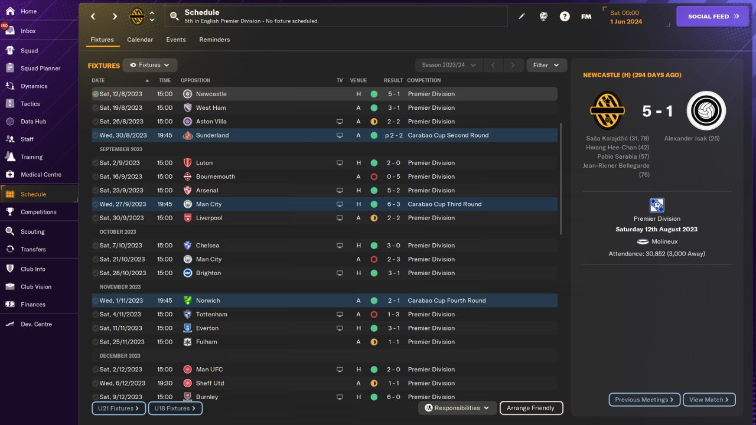The image size is (756, 425).
Task: Click the fixtures list scrollbar
Action: [x=561, y=179]
